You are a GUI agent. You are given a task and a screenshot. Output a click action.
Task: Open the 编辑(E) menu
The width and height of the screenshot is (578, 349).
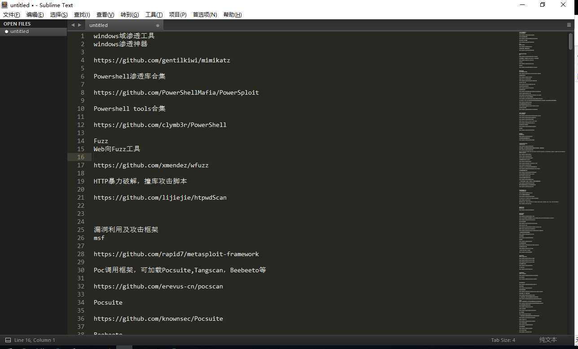tap(35, 15)
